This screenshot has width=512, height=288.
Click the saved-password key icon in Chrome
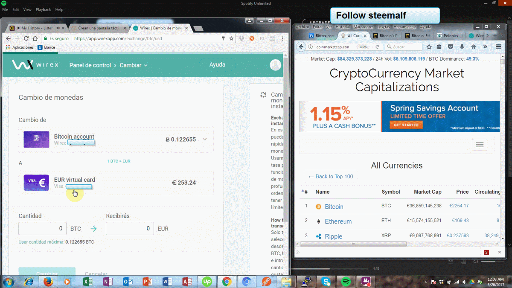tap(223, 38)
